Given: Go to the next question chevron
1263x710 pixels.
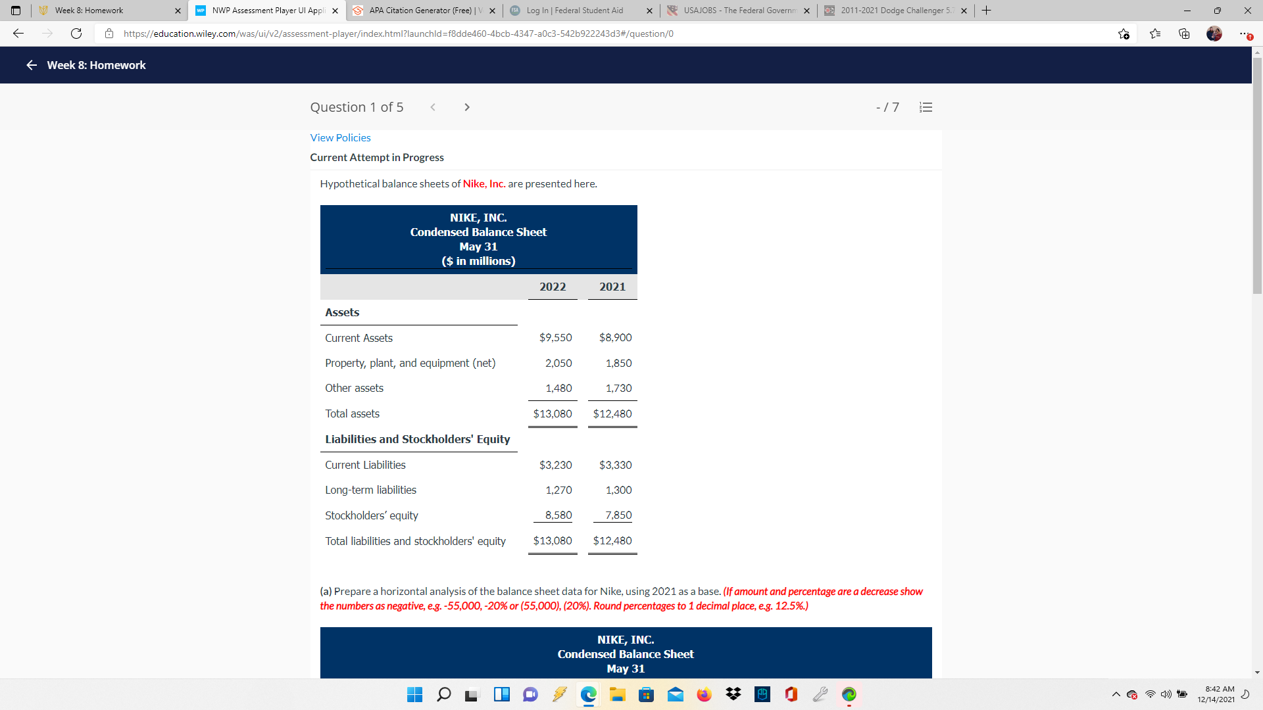Looking at the screenshot, I should [x=466, y=107].
